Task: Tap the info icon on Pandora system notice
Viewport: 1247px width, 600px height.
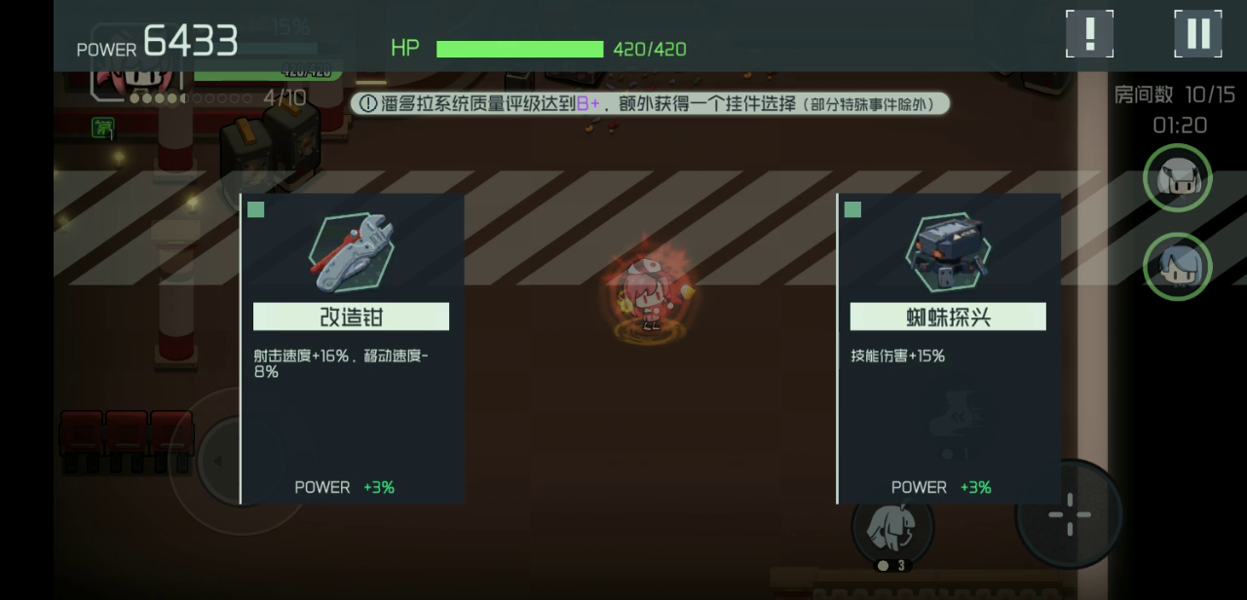Action: [x=367, y=102]
